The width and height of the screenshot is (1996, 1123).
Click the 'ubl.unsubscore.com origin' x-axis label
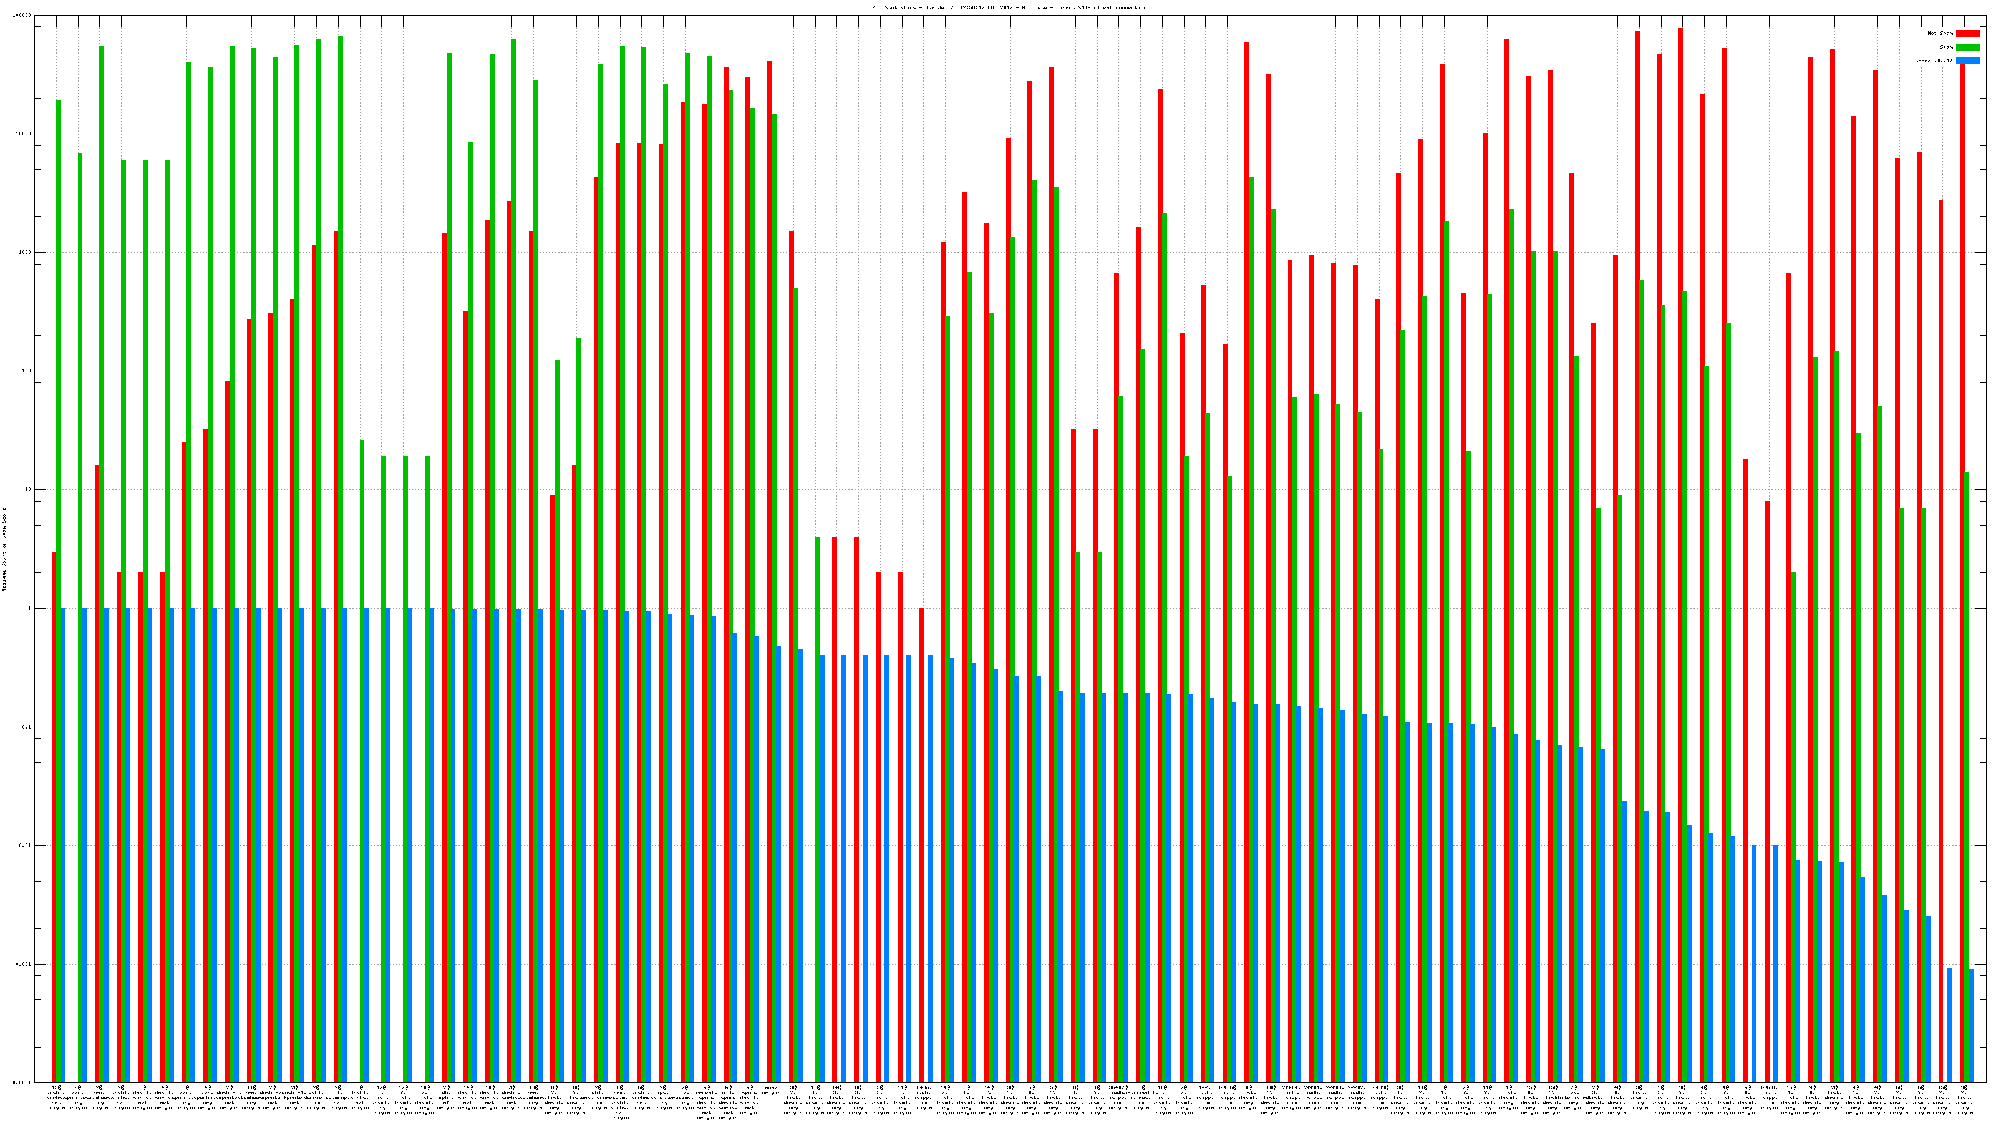coord(598,1097)
